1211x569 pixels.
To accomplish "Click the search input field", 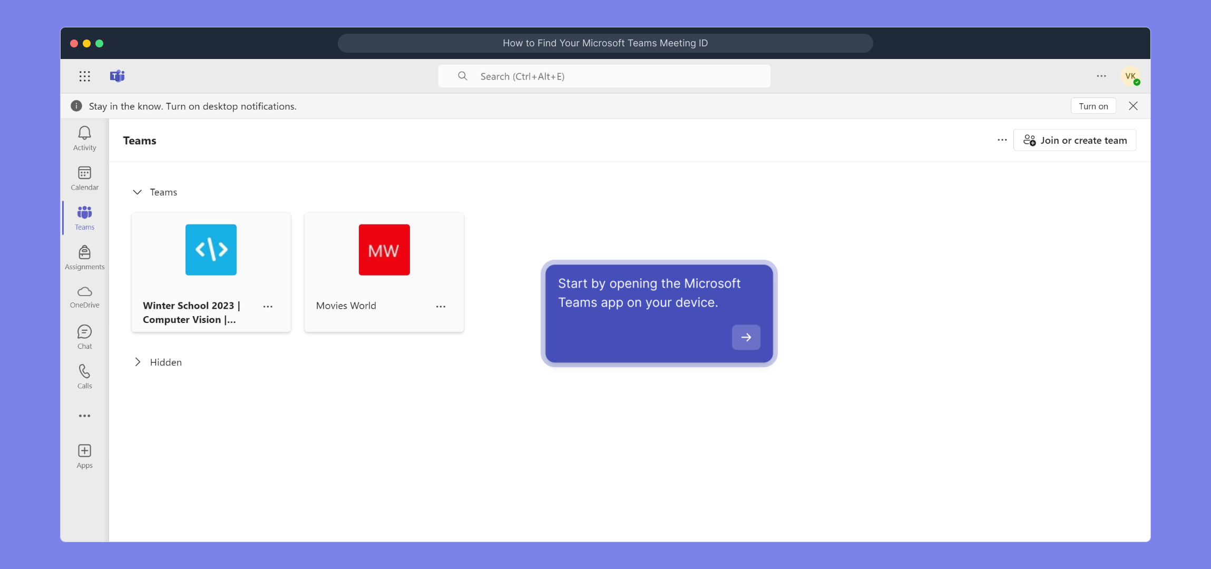I will [604, 76].
